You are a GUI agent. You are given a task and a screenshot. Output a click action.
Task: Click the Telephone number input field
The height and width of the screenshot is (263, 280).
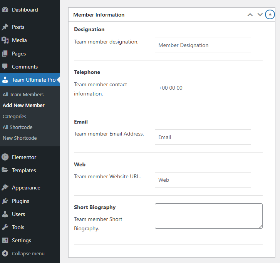click(x=203, y=87)
